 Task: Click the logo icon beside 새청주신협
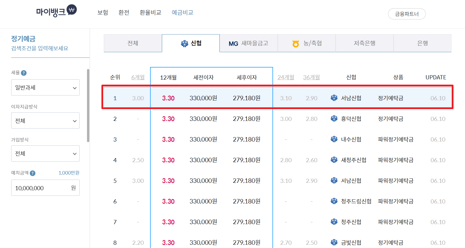pos(334,160)
